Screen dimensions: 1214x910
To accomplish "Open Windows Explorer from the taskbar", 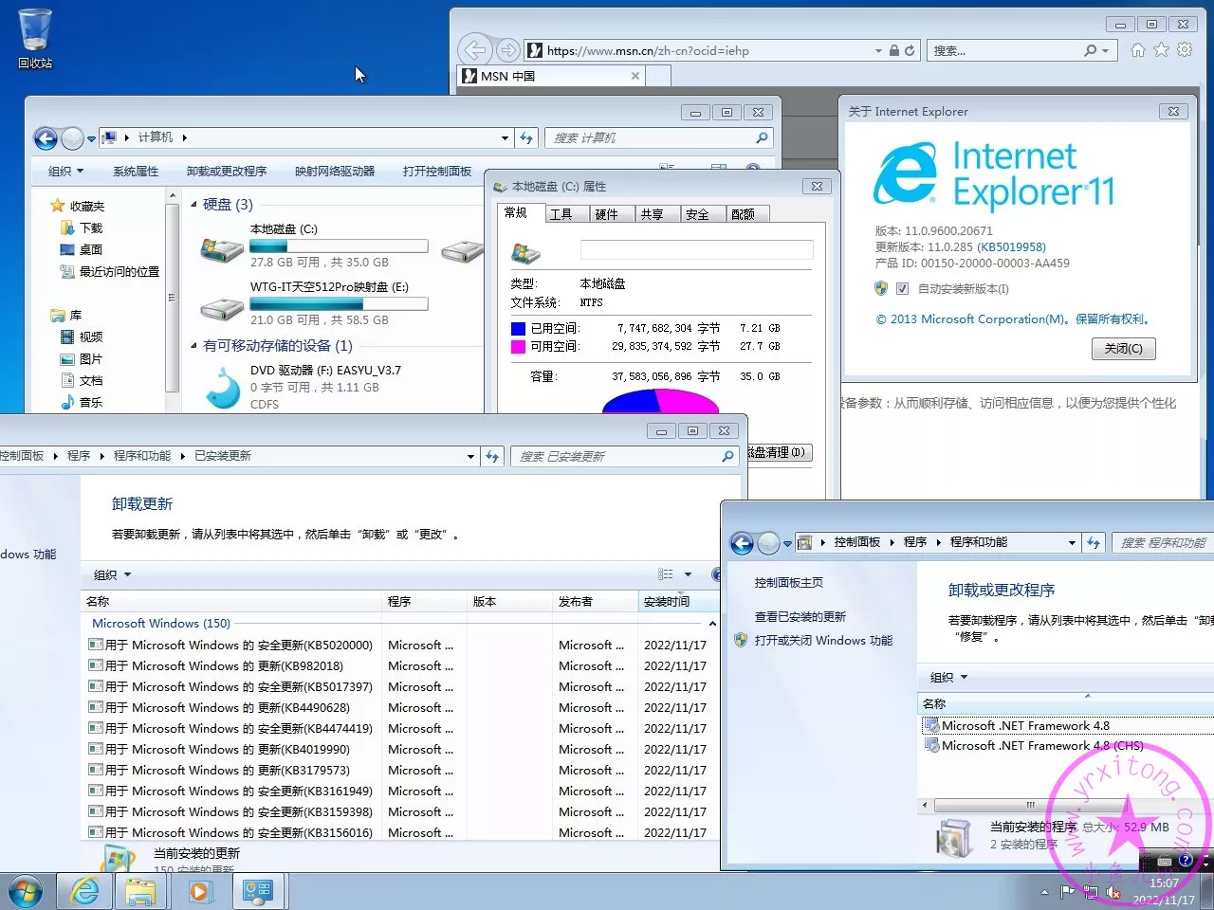I will (141, 892).
